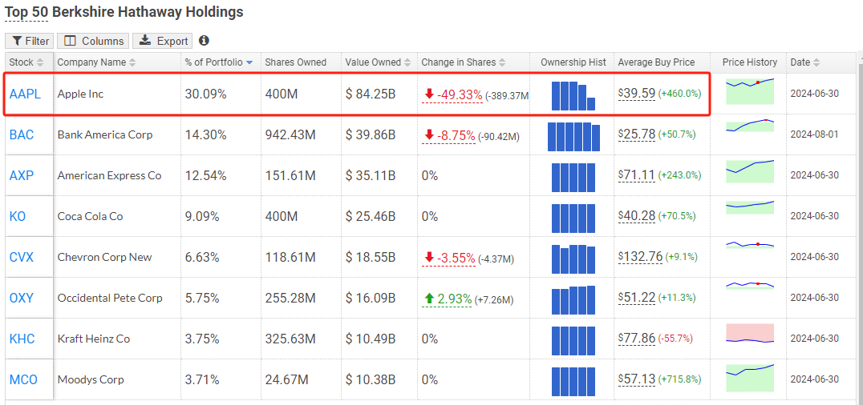
Task: Sort by % of Portfolio header
Action: pos(221,62)
